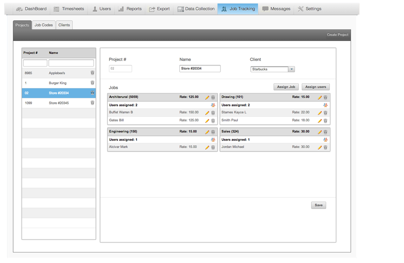Image resolution: width=404 pixels, height=263 pixels.
Task: Click the Create Project link
Action: [338, 35]
